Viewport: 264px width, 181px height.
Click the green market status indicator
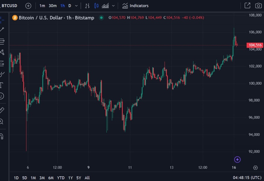coord(101,18)
